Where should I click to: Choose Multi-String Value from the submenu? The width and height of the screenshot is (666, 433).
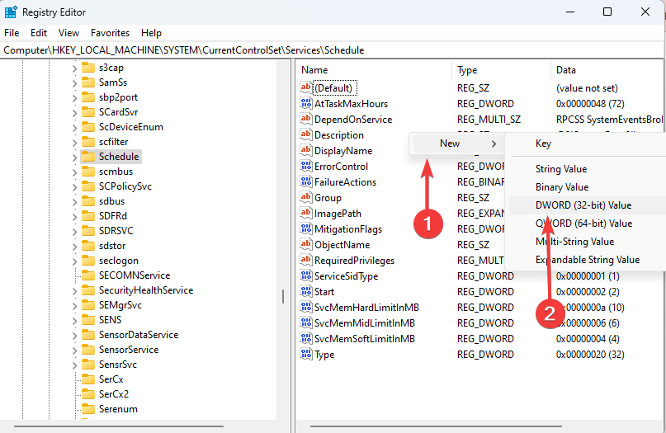587,242
